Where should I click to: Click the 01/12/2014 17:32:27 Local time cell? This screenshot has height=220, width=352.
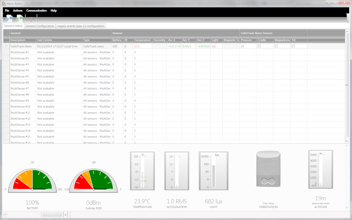point(59,46)
